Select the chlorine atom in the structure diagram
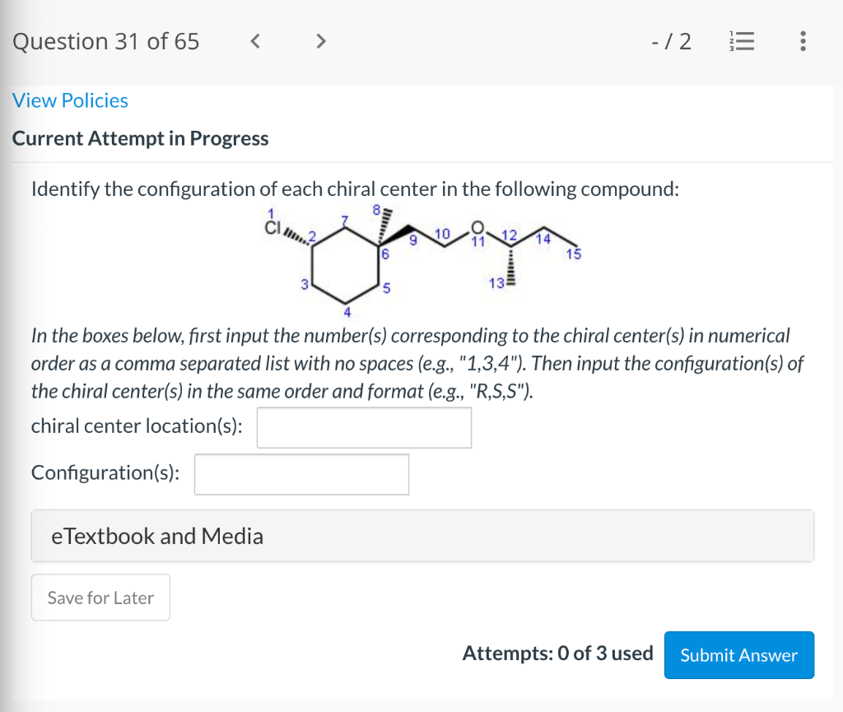The width and height of the screenshot is (843, 712). tap(274, 229)
